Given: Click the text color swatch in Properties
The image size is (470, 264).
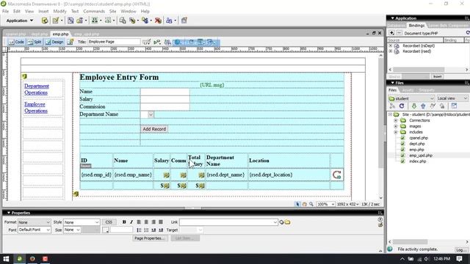Looking at the screenshot, I should pos(106,230).
